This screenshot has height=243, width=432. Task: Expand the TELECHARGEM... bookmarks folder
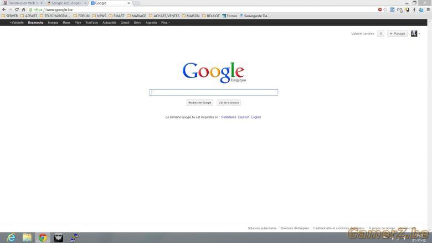[55, 16]
